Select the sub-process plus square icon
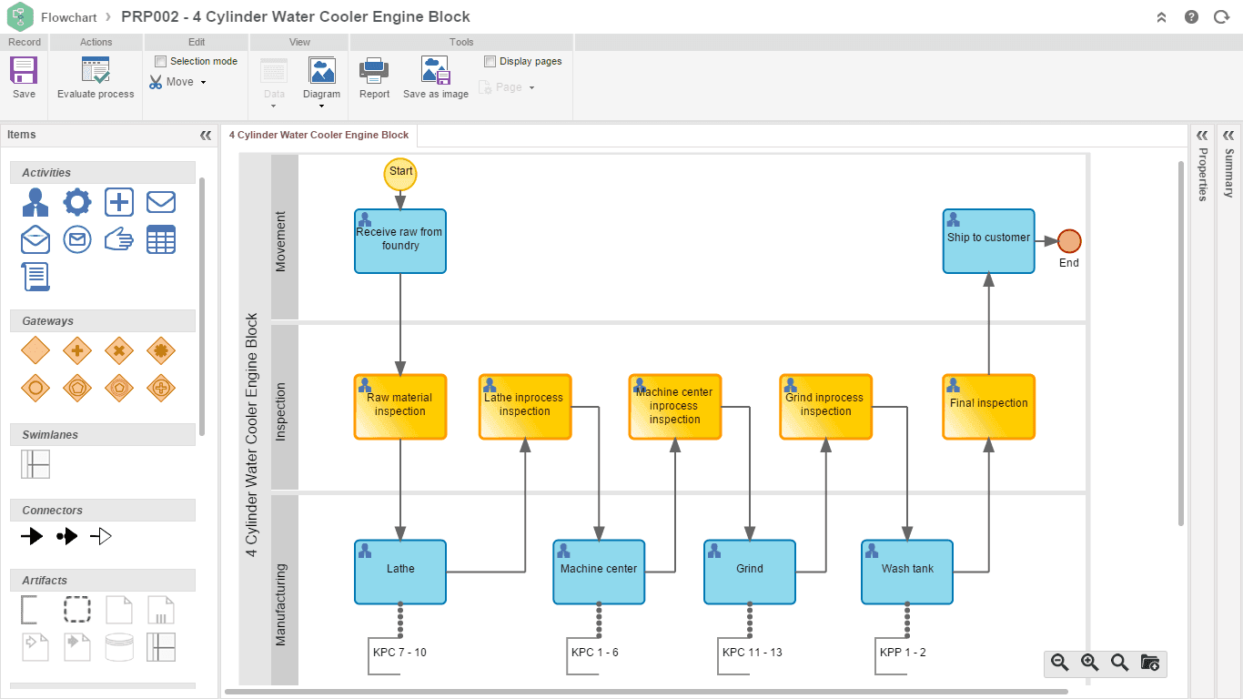This screenshot has width=1243, height=699. tap(119, 202)
